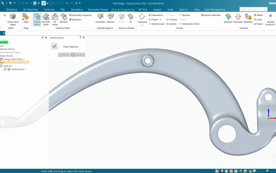Select Design Mesh Body_1 in tree

[14, 59]
